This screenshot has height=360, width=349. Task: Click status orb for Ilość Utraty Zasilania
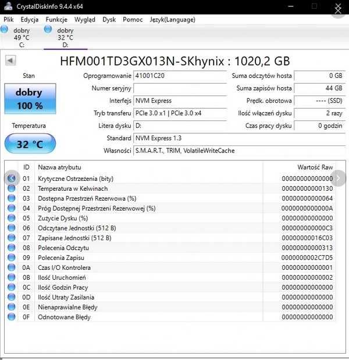(x=11, y=297)
